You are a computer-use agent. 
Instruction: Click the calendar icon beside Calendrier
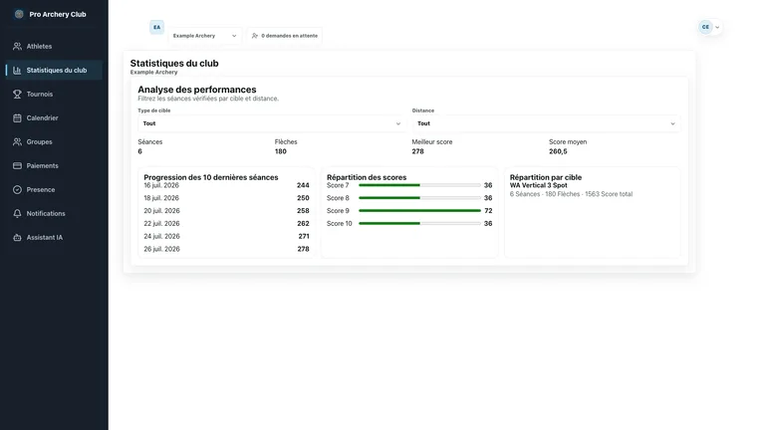click(x=17, y=118)
